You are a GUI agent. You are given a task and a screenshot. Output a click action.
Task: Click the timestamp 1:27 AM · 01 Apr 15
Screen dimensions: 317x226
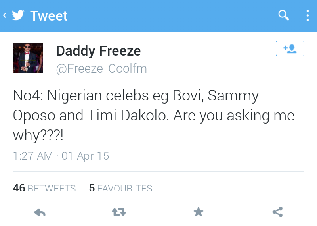coord(61,156)
